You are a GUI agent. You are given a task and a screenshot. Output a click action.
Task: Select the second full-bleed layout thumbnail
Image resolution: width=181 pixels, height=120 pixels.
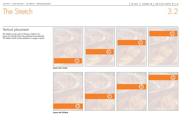[100, 92]
